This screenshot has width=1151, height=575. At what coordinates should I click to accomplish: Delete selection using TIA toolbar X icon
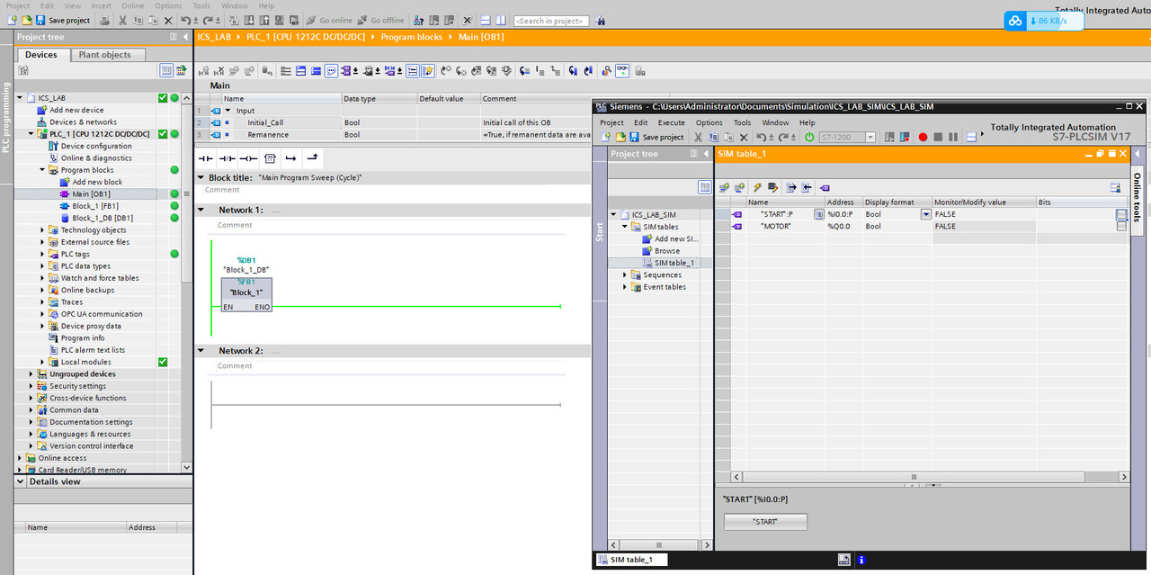[168, 20]
